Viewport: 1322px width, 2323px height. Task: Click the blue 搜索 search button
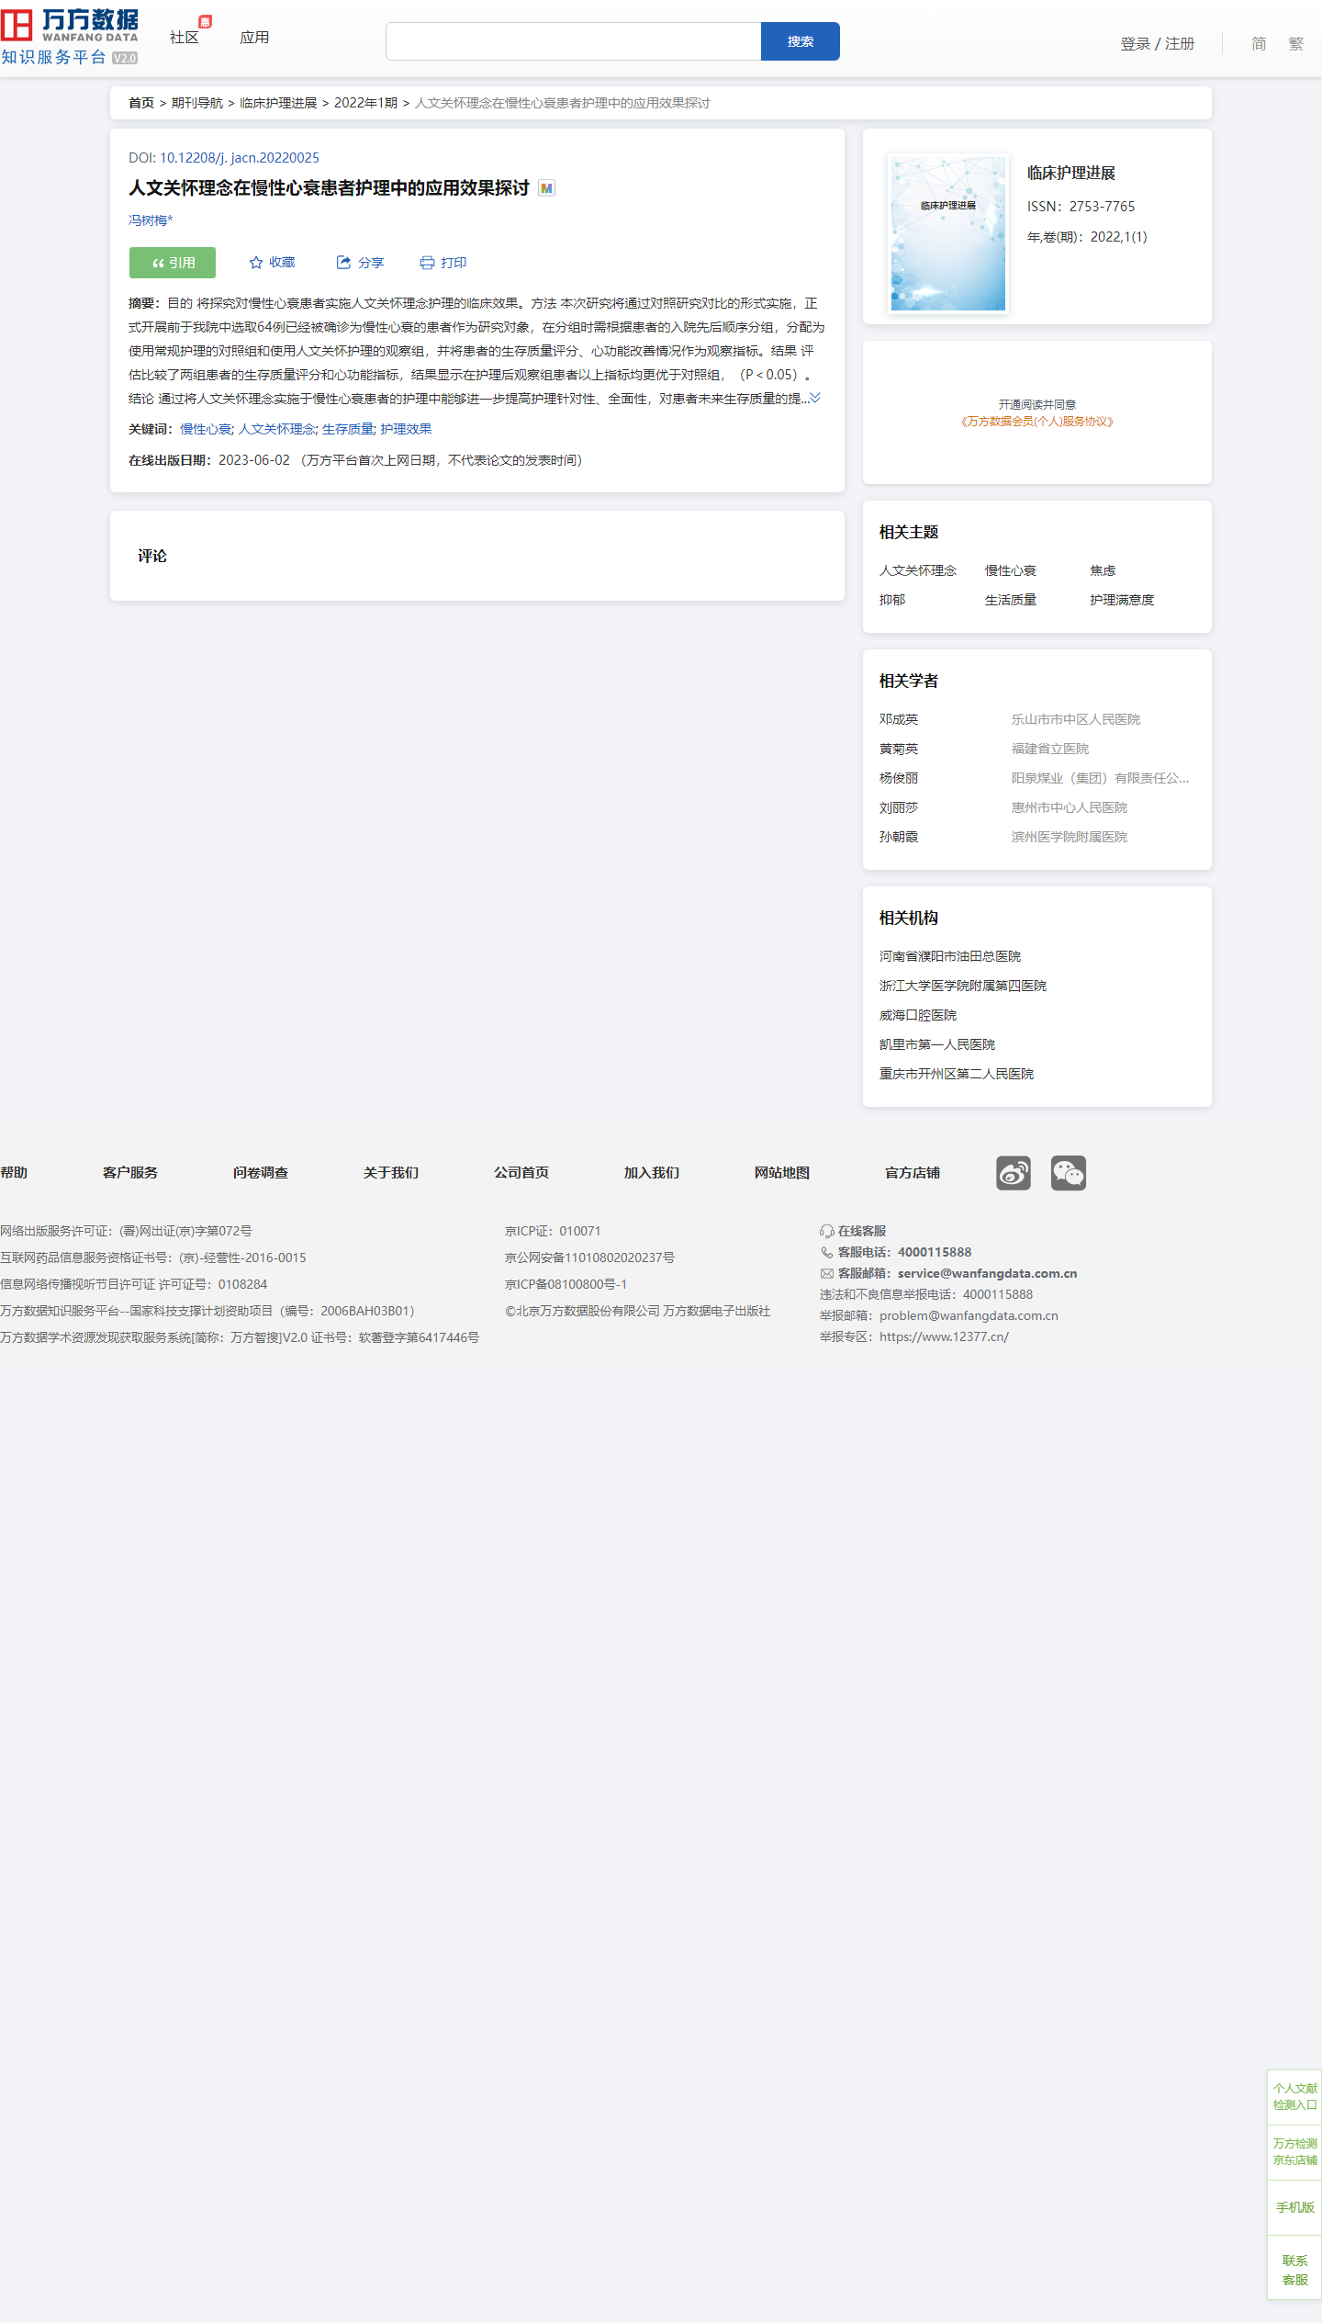coord(801,41)
